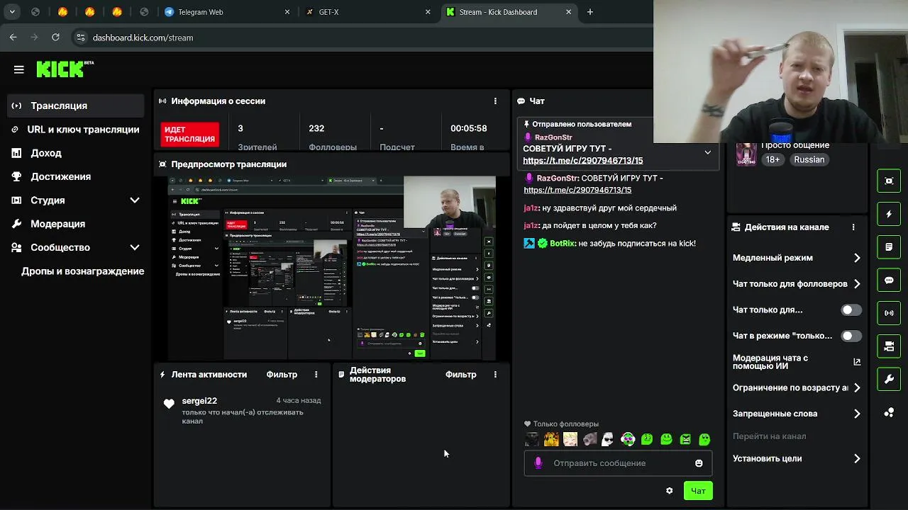The height and width of the screenshot is (510, 908).
Task: Switch to the GET-X browser tab
Action: point(367,12)
